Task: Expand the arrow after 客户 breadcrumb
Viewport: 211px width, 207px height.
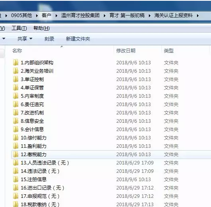Action: pyautogui.click(x=57, y=16)
